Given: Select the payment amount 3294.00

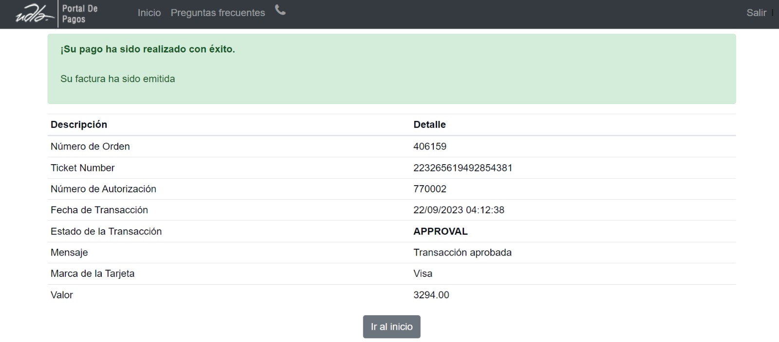Looking at the screenshot, I should 431,295.
